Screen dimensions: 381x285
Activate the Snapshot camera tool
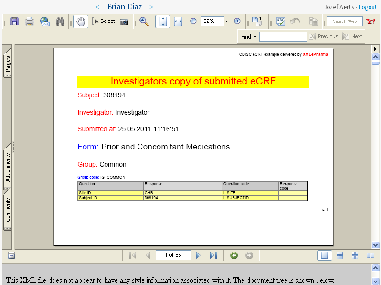pos(124,21)
